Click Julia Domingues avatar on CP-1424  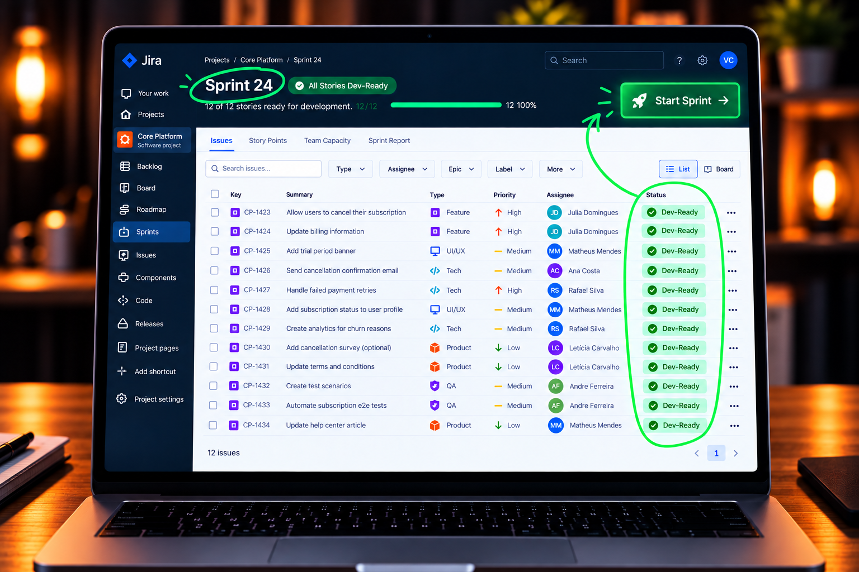pyautogui.click(x=554, y=231)
